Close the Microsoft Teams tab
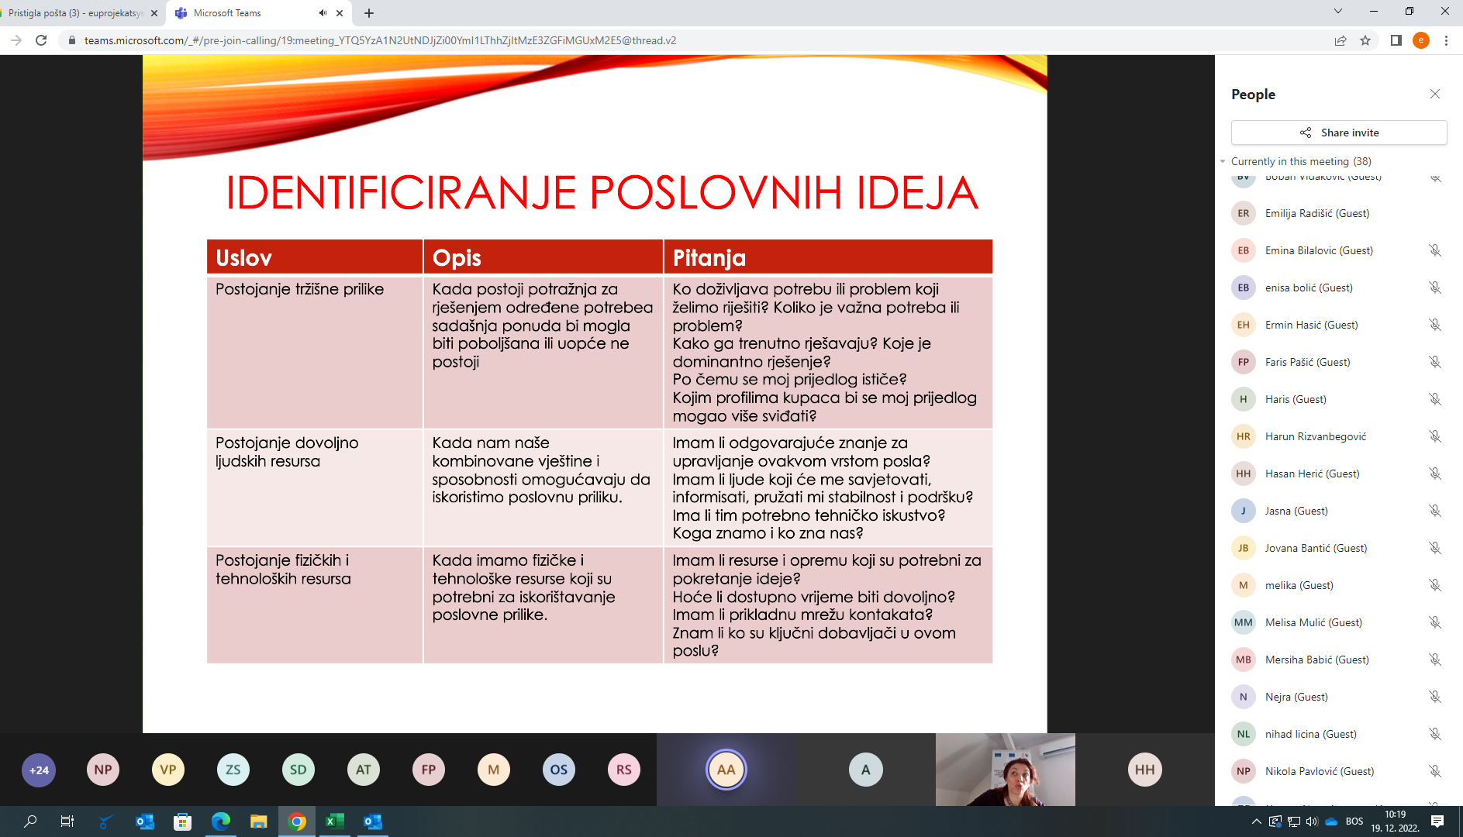1463x837 pixels. tap(340, 13)
